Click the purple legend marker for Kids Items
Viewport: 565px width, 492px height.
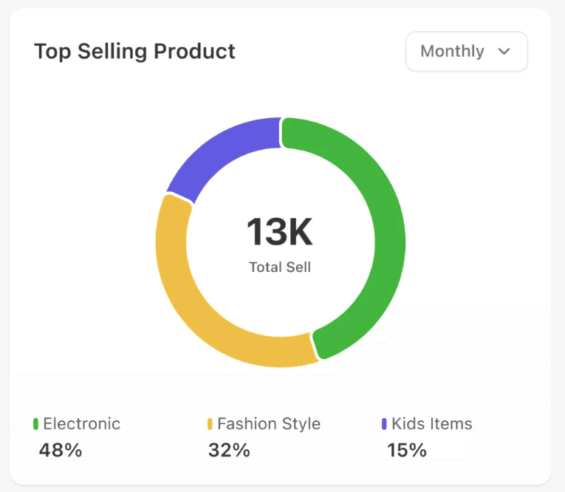point(384,424)
